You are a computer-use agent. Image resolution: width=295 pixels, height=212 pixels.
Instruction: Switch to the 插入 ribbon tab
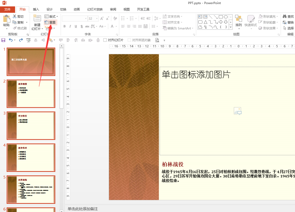tap(36, 9)
